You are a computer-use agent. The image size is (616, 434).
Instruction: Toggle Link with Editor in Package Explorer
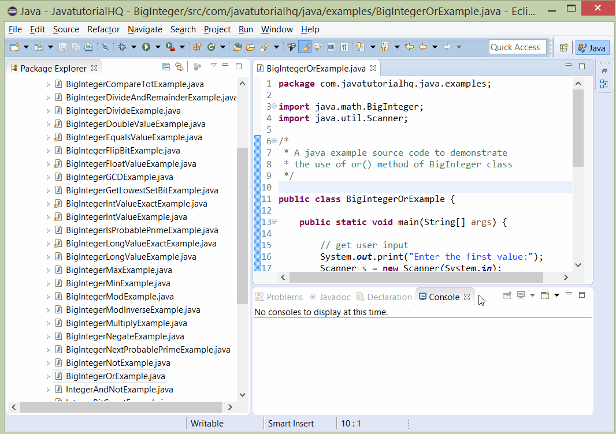[179, 66]
